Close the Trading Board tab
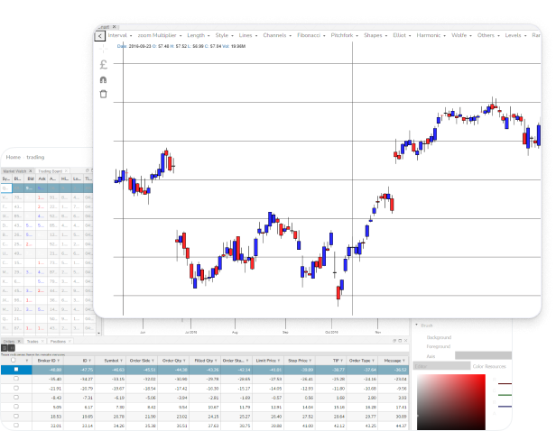 [x=65, y=170]
